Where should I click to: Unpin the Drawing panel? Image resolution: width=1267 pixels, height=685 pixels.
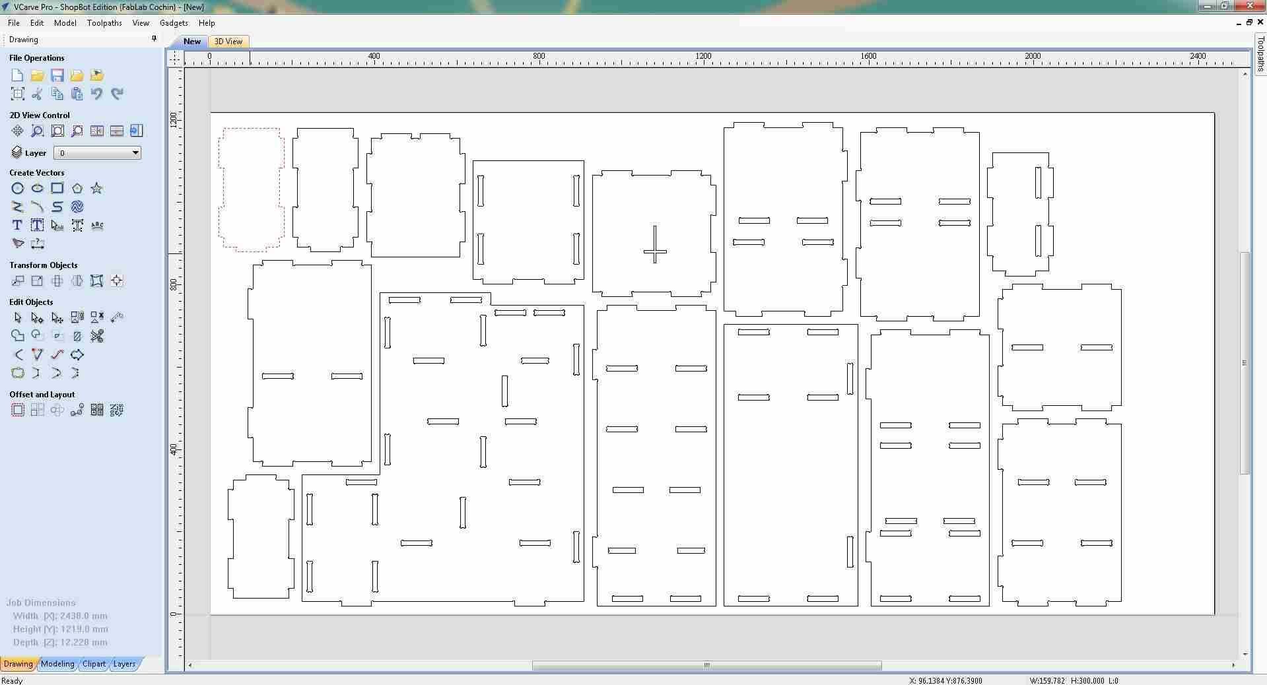(153, 39)
